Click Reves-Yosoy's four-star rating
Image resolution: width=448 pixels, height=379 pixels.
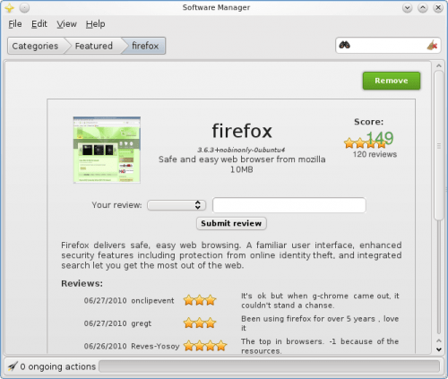[205, 346]
